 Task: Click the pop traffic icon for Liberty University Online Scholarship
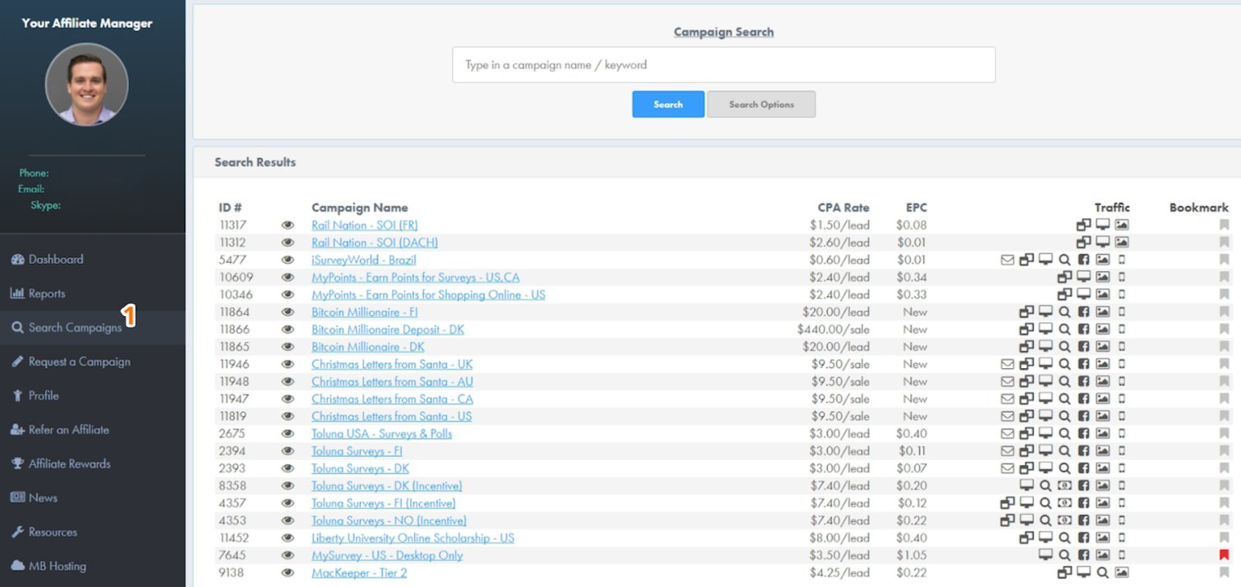[x=1027, y=537]
